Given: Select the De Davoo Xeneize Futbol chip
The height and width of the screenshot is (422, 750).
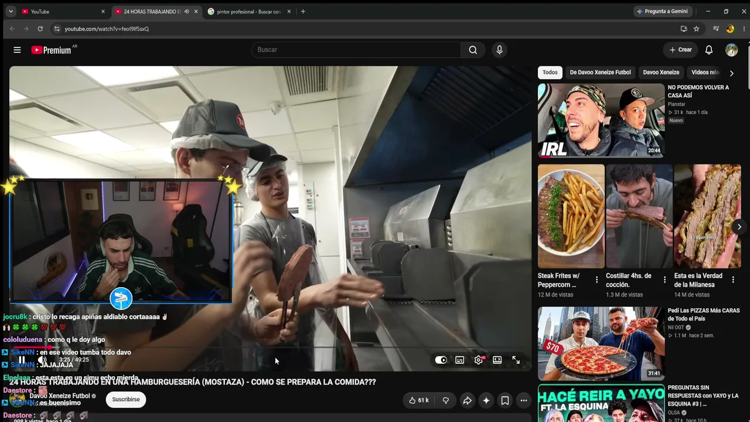Looking at the screenshot, I should pyautogui.click(x=601, y=73).
